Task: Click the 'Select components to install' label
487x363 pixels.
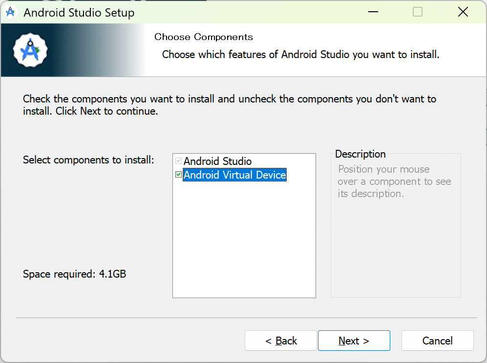Action: (88, 160)
